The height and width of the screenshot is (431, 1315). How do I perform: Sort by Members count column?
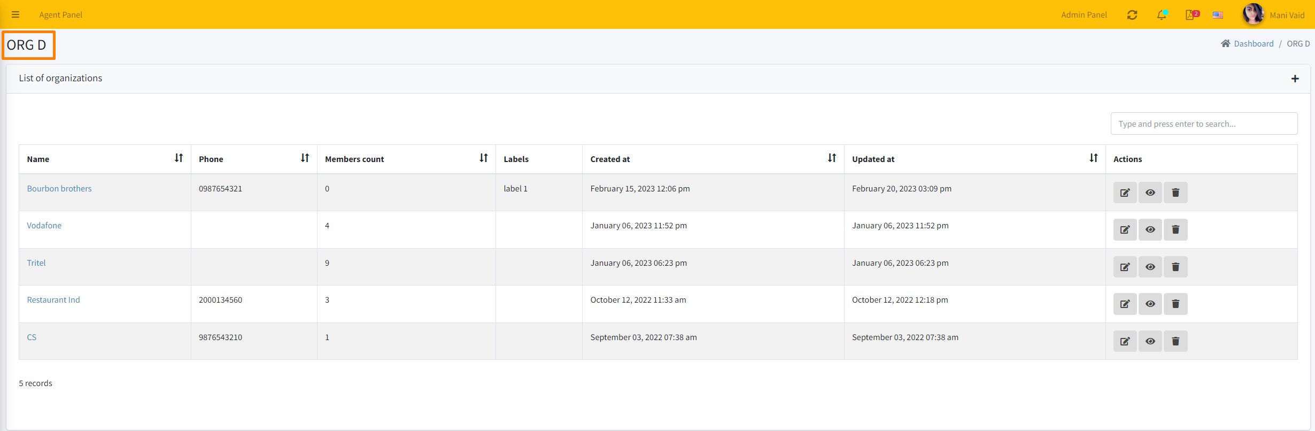483,158
